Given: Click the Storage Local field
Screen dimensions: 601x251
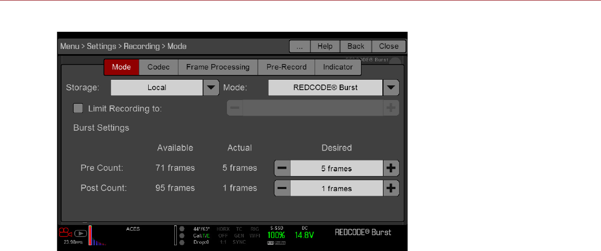Looking at the screenshot, I should [x=157, y=87].
